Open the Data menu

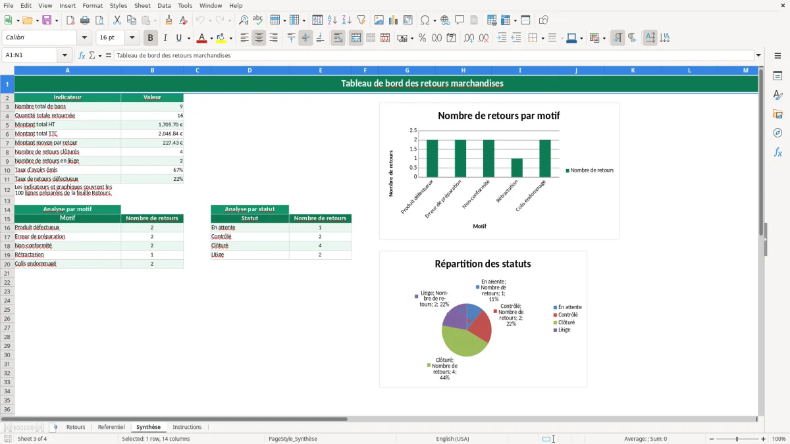tap(164, 5)
